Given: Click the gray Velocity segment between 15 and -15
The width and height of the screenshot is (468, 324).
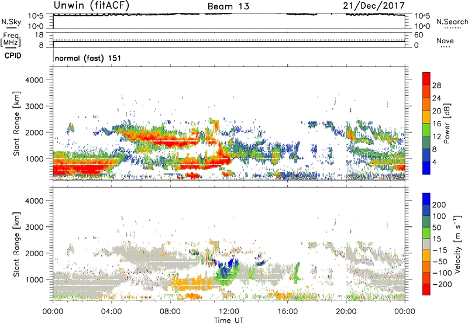Looking at the screenshot, I should pyautogui.click(x=426, y=244).
